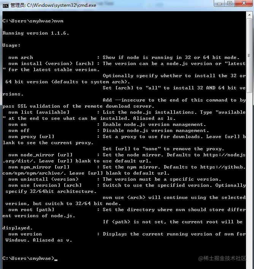Image resolution: width=254 pixels, height=269 pixels.
Task: Click the 'nvm node_mirror [url]' command text
Action: tap(40, 155)
